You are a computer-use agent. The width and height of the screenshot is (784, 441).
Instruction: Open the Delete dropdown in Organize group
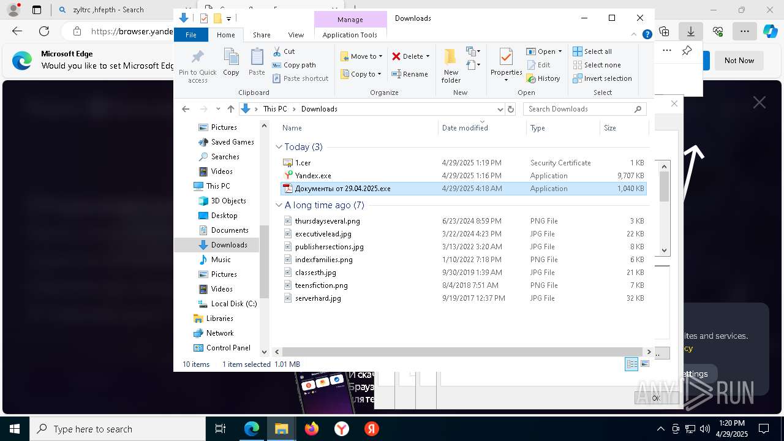[x=410, y=56]
